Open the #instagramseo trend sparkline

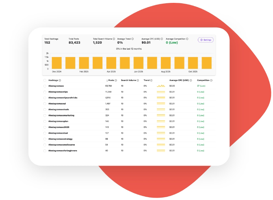161,86
